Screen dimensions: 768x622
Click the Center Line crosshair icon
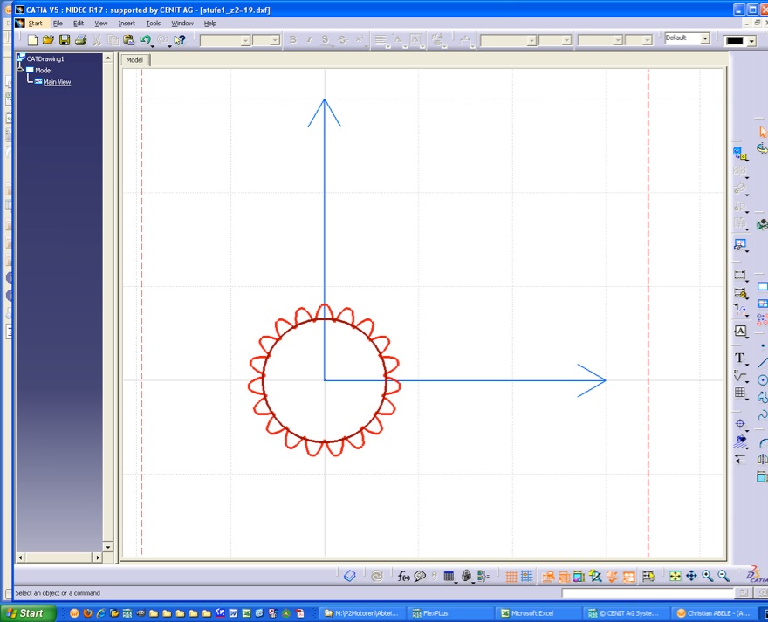click(740, 424)
